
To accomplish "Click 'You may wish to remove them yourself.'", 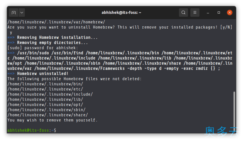I will 52,120.
